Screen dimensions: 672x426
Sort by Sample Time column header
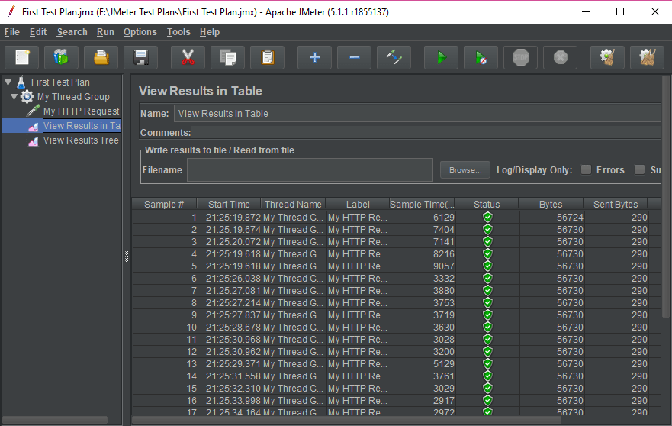422,204
